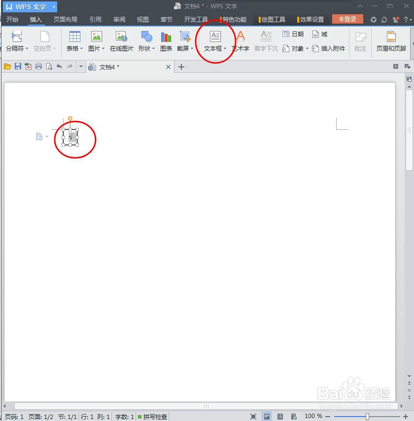Collapse the ribbon with the up chevron
Viewport: 414px width, 421px height.
[x=360, y=6]
